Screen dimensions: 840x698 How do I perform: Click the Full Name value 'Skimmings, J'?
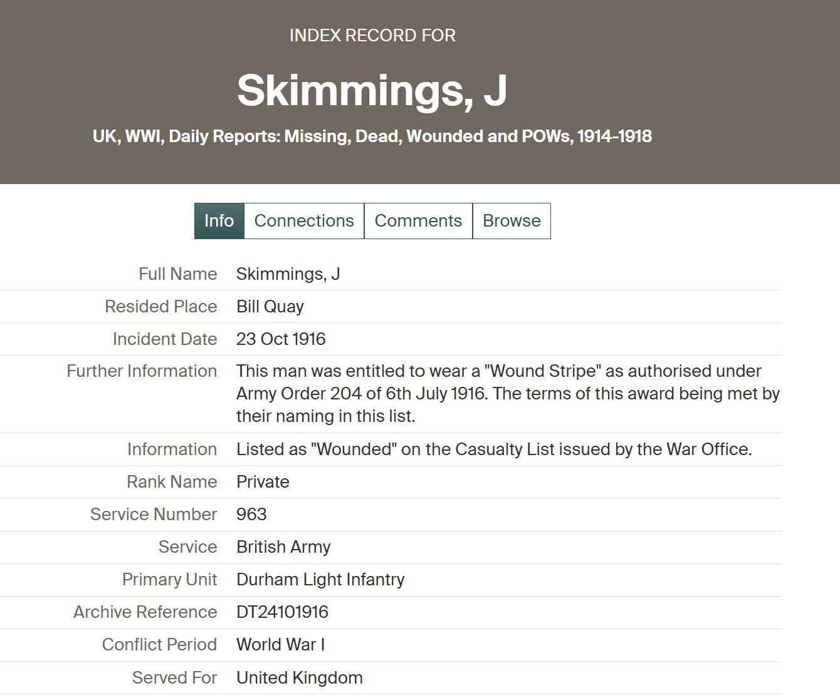point(288,274)
